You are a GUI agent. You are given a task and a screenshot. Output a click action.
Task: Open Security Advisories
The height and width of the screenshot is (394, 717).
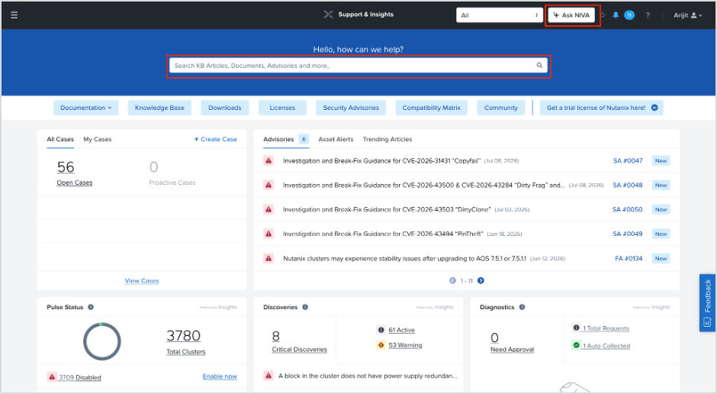click(x=351, y=108)
